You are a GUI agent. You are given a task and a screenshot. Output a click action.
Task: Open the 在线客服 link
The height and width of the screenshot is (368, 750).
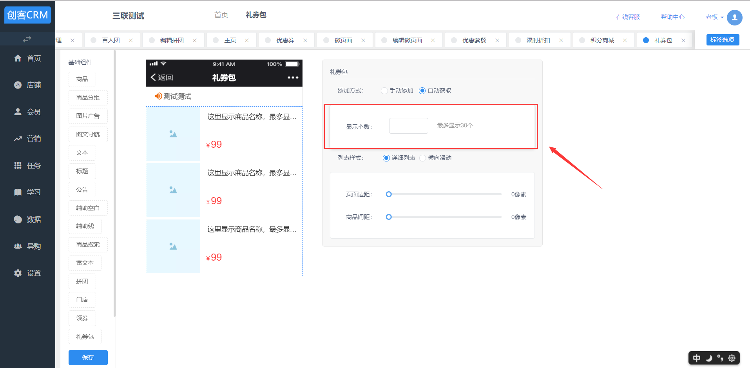coord(628,17)
